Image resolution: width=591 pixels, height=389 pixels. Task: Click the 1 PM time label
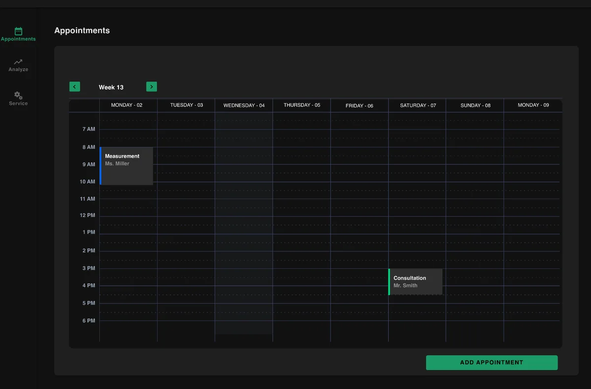click(89, 232)
